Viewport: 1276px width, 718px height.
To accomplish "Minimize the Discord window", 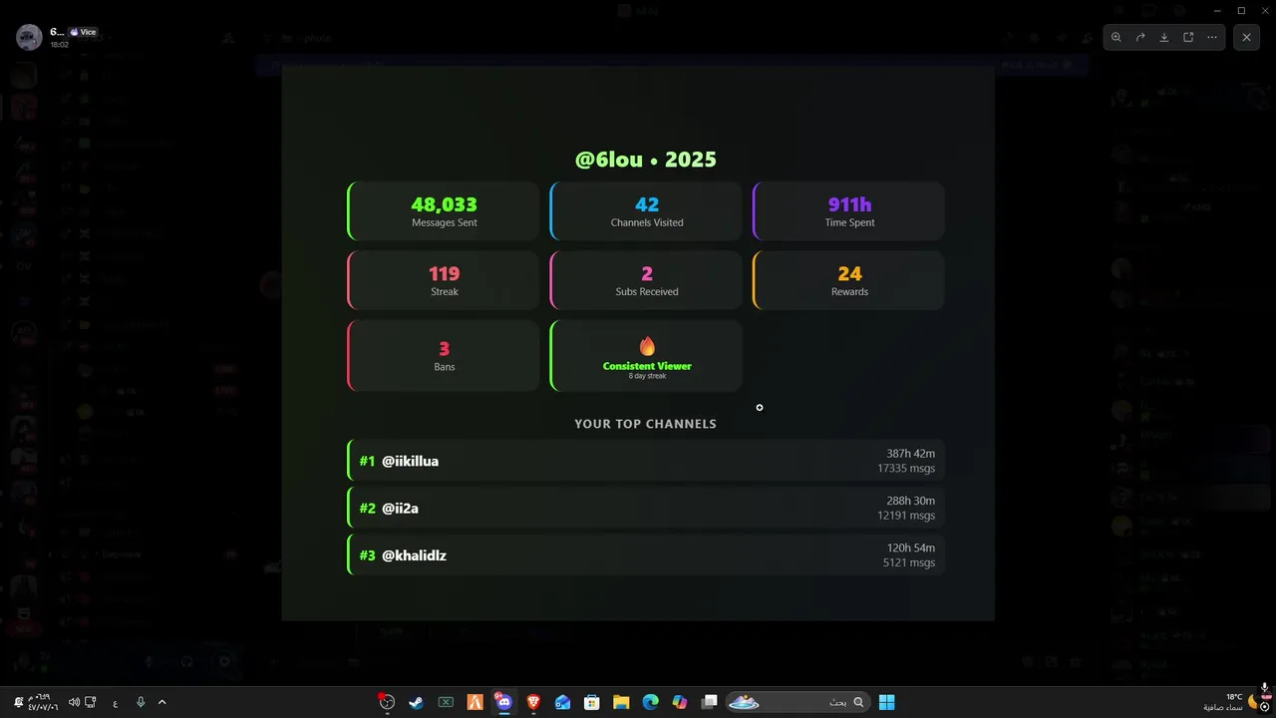I will [1217, 10].
